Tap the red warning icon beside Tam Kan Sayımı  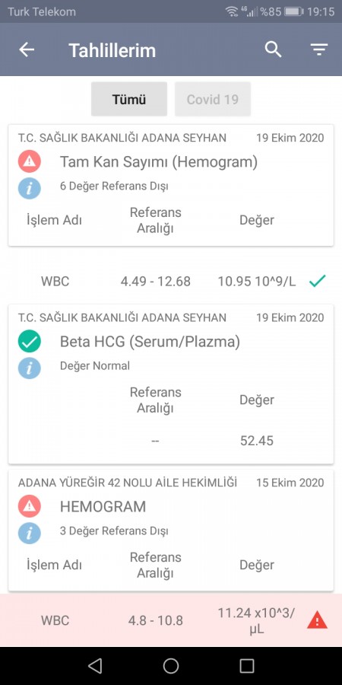pyautogui.click(x=30, y=161)
